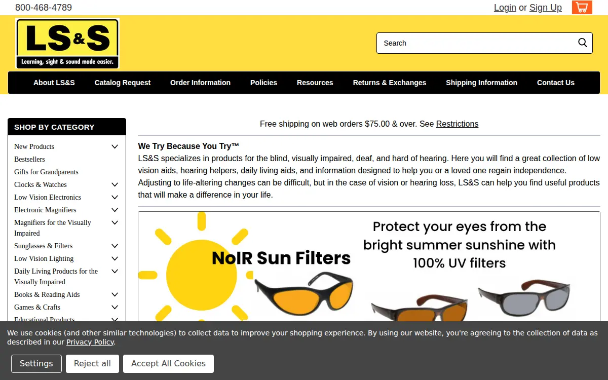Open the Bestsellers category
Viewport: 608px width, 380px height.
[29, 159]
